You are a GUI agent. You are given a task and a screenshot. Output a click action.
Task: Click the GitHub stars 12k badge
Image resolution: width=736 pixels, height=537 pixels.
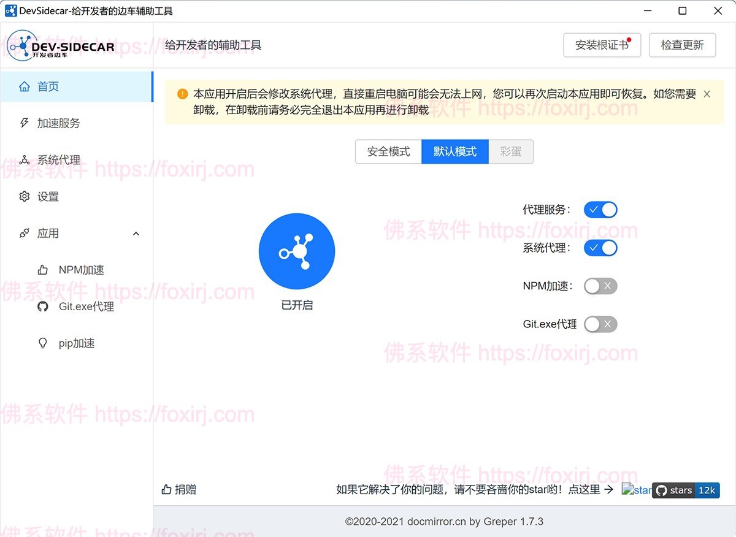(x=686, y=490)
